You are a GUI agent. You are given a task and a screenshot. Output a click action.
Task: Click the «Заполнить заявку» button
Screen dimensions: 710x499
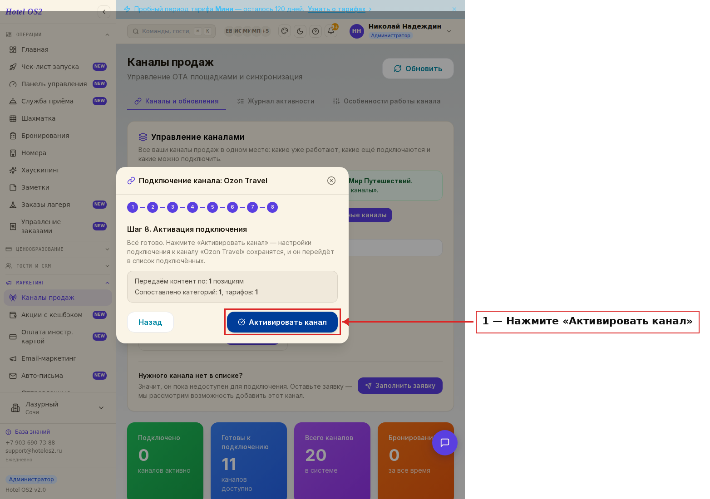pyautogui.click(x=400, y=386)
